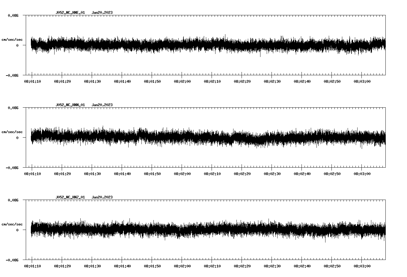
Task: Click the cm/sec/sec unit label on bottom plot
Action: (12, 224)
